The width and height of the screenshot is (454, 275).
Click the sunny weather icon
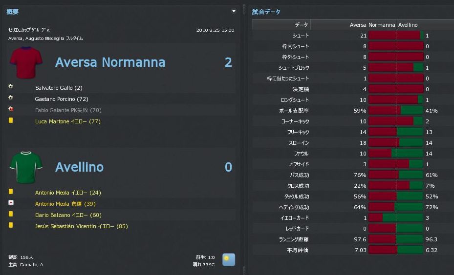coord(228,259)
